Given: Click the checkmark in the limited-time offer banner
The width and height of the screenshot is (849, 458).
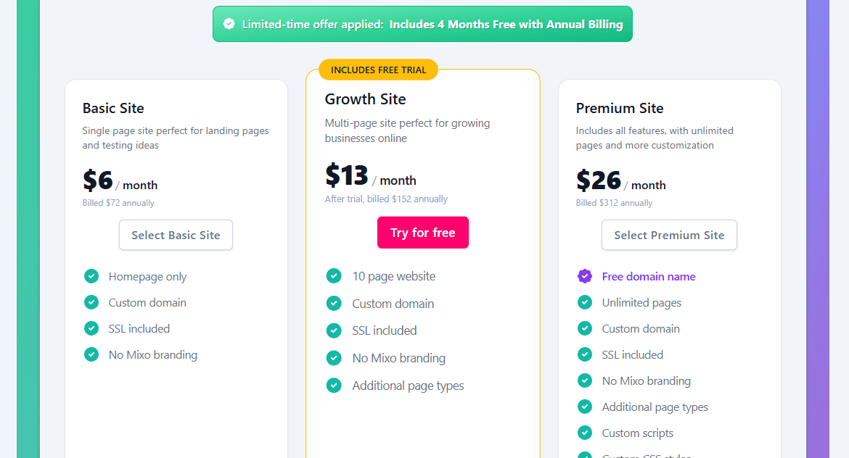Looking at the screenshot, I should (x=229, y=23).
